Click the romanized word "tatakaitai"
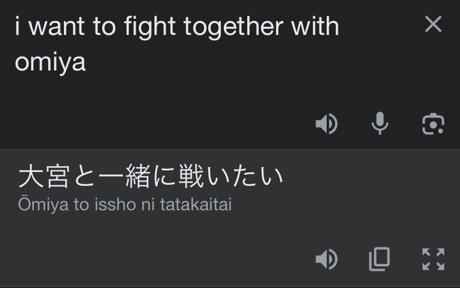The width and height of the screenshot is (460, 288). 196,205
